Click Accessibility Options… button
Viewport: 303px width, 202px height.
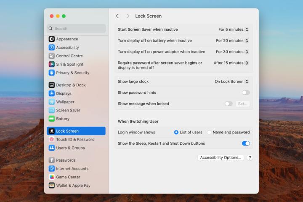tap(221, 157)
